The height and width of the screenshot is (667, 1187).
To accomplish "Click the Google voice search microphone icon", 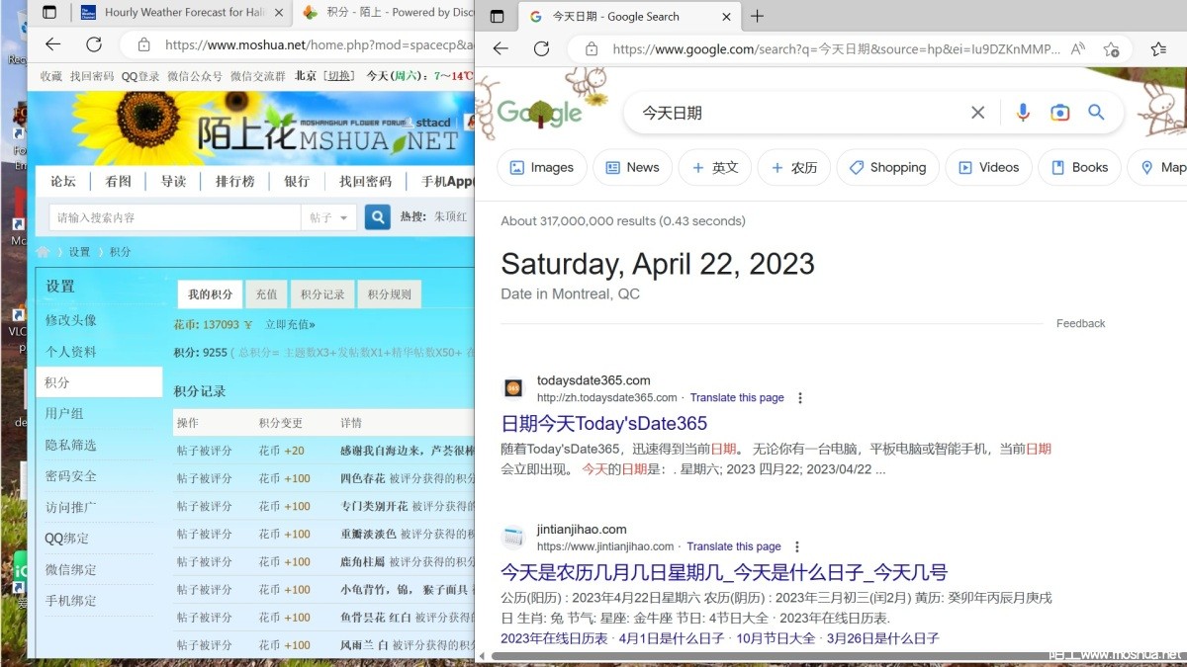I will 1023,113.
